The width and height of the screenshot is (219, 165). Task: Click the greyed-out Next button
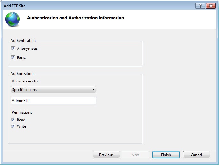[x=135, y=155]
